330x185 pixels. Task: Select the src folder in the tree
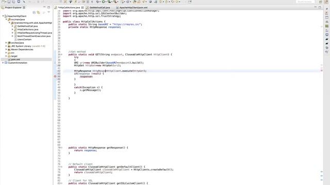(12, 53)
